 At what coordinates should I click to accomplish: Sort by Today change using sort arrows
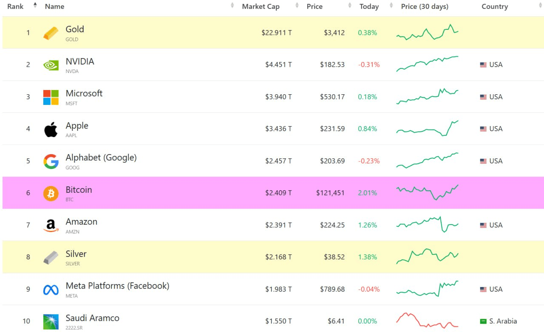[391, 6]
